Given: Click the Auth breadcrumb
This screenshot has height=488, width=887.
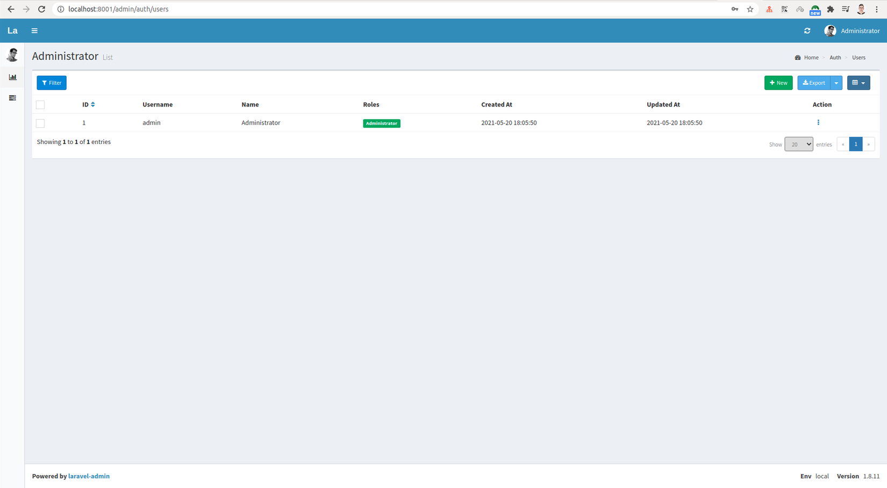Looking at the screenshot, I should pos(835,58).
